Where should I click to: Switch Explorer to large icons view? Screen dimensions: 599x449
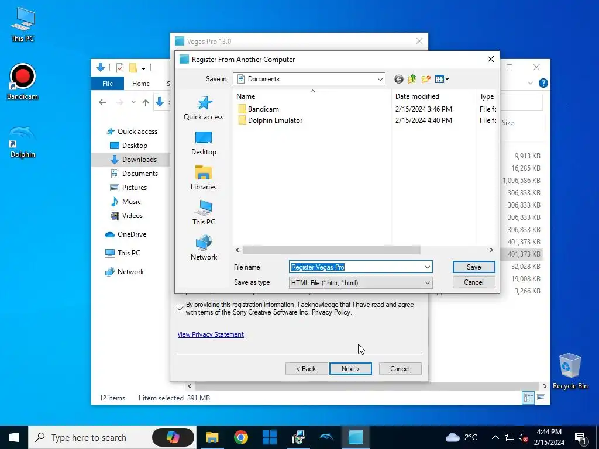(x=541, y=398)
